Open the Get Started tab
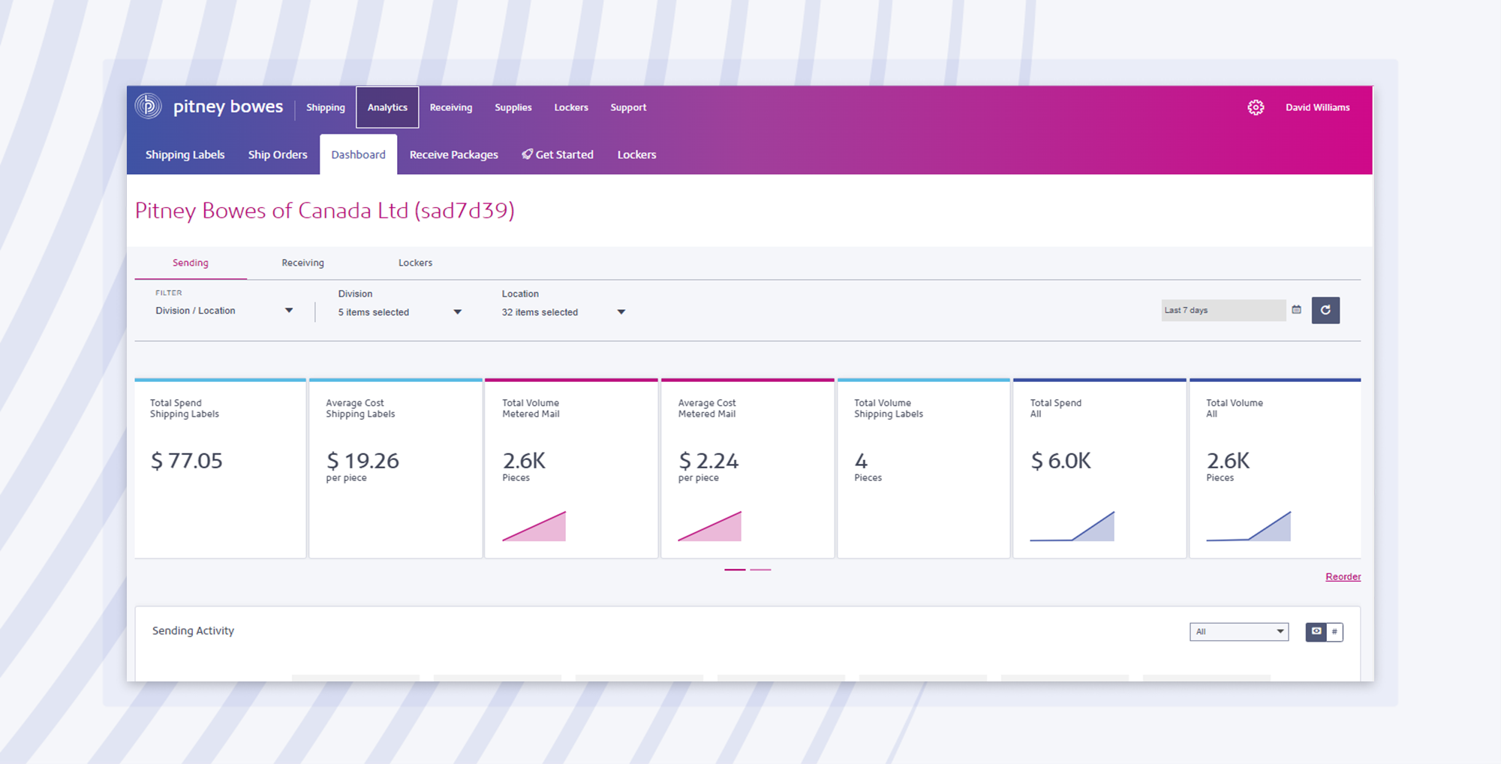Screen dimensions: 1501x764 tap(558, 155)
